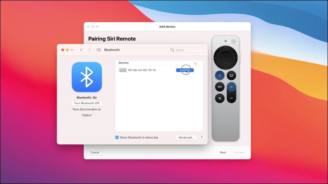
Task: Open the show-all grid icon in Bluetooth toolbar
Action: click(x=99, y=50)
